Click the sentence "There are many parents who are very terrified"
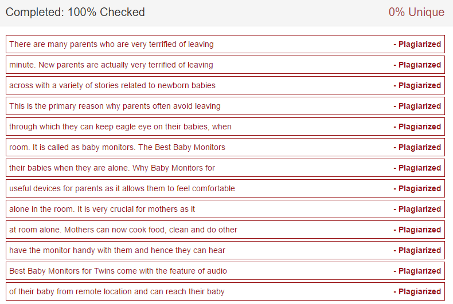Screen dimensions: 453x304 111,44
